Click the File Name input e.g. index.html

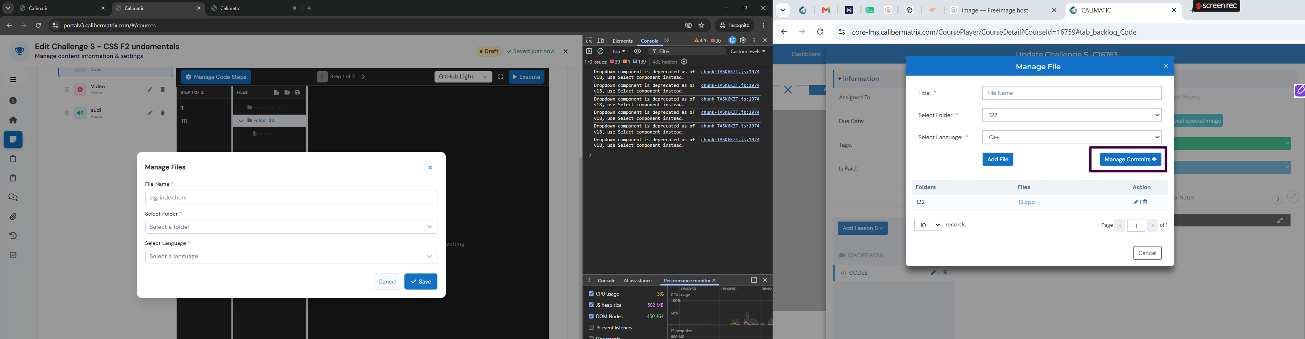point(291,198)
